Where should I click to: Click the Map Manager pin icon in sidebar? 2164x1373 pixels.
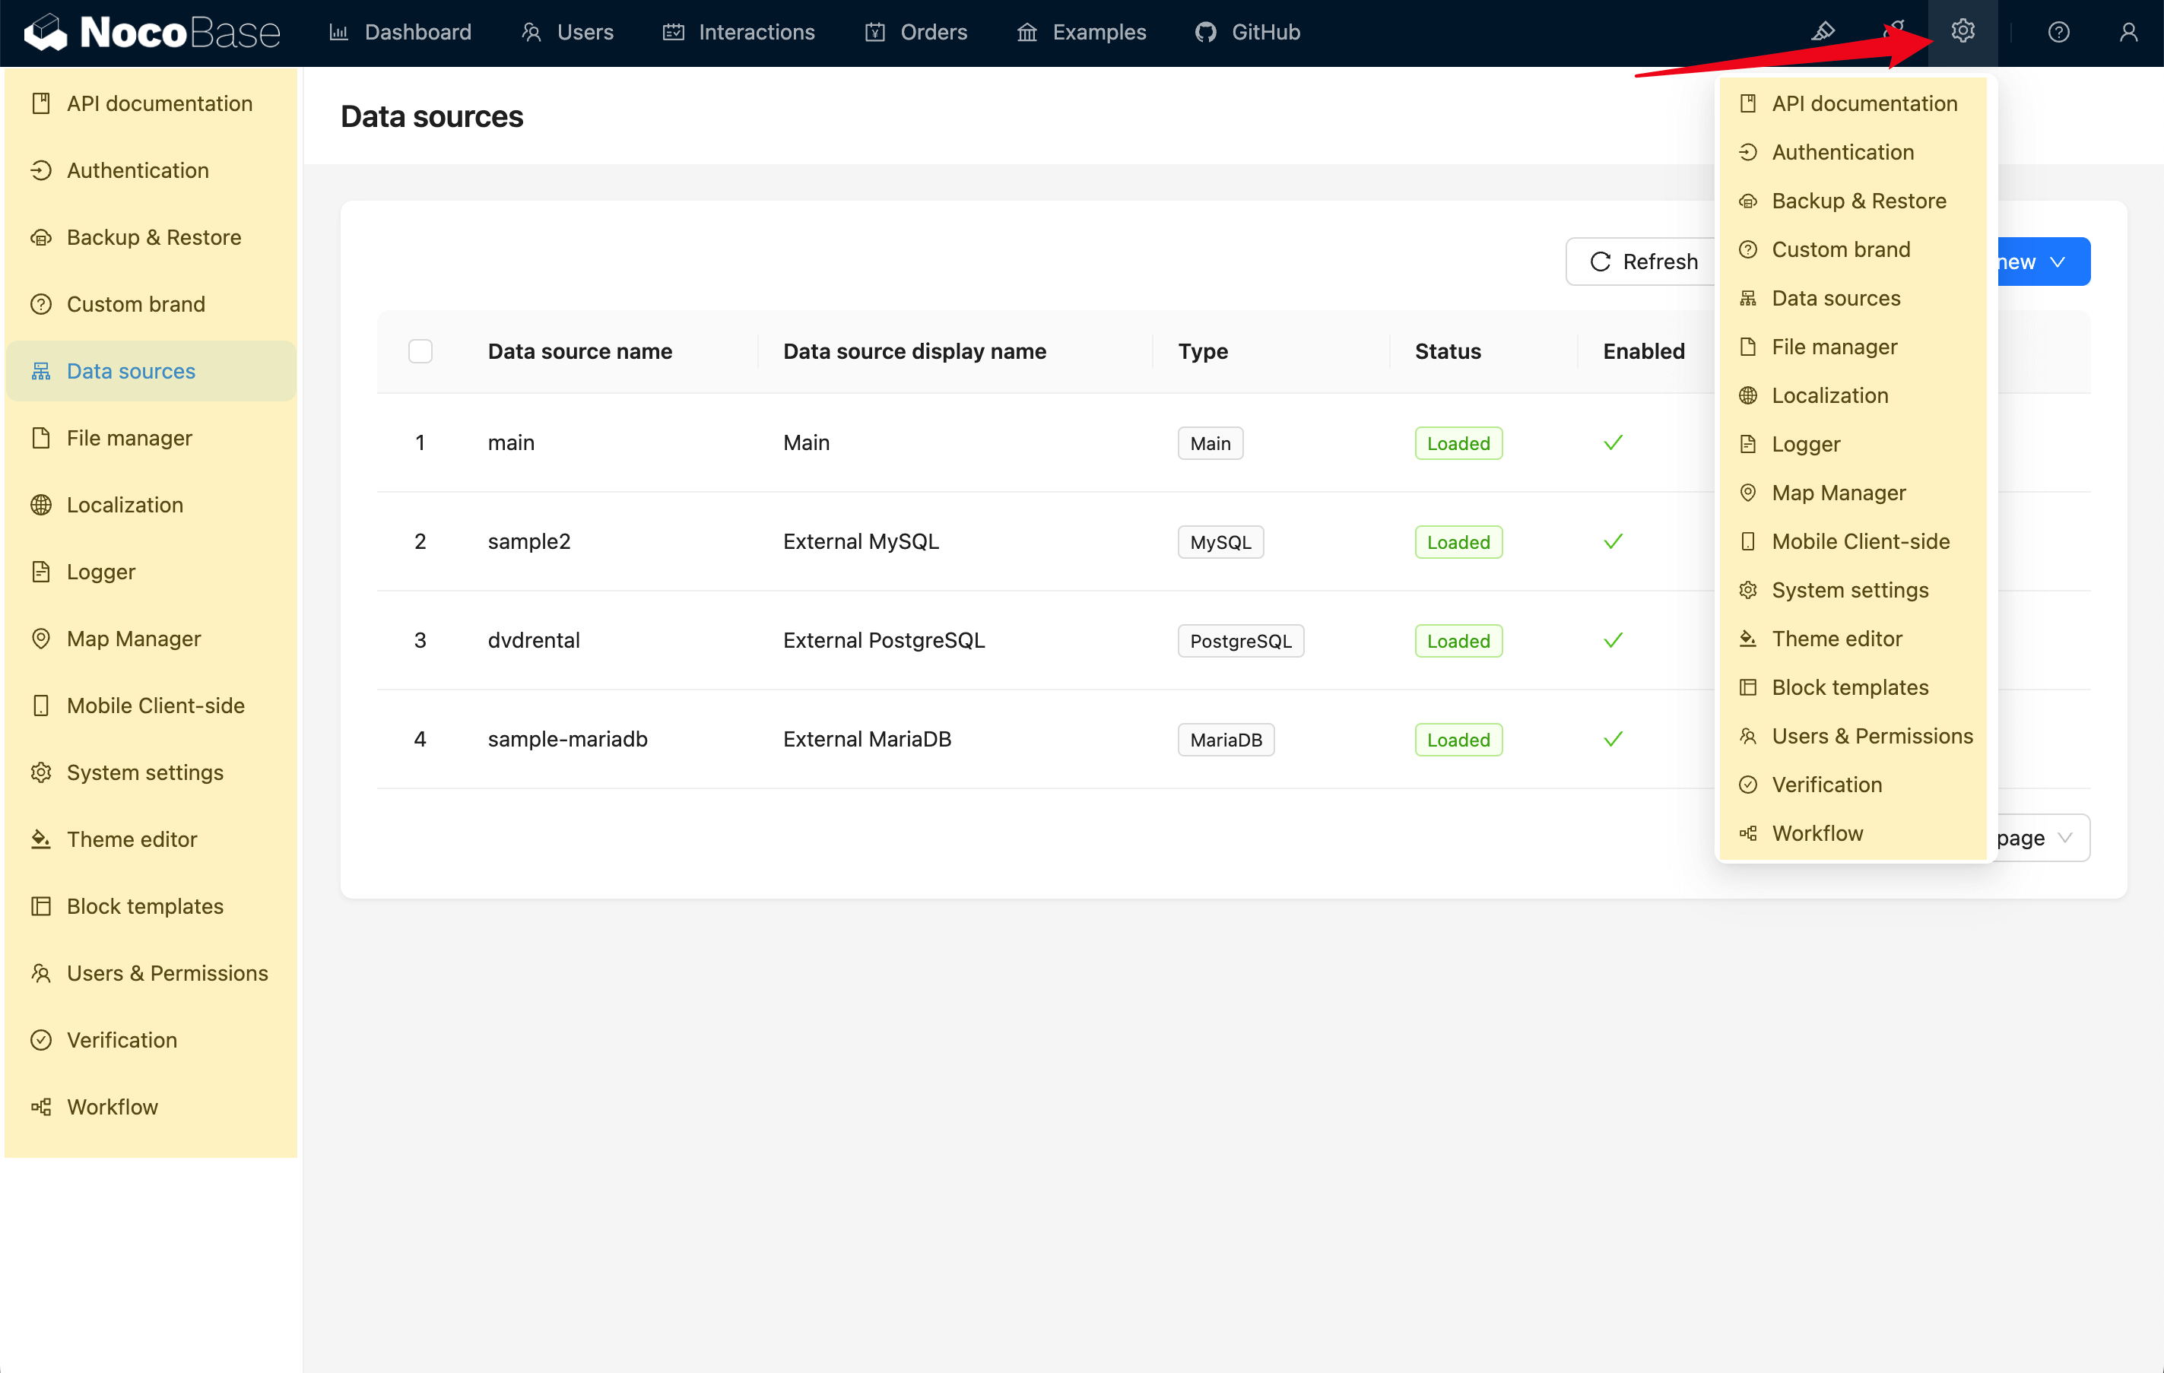pyautogui.click(x=41, y=639)
